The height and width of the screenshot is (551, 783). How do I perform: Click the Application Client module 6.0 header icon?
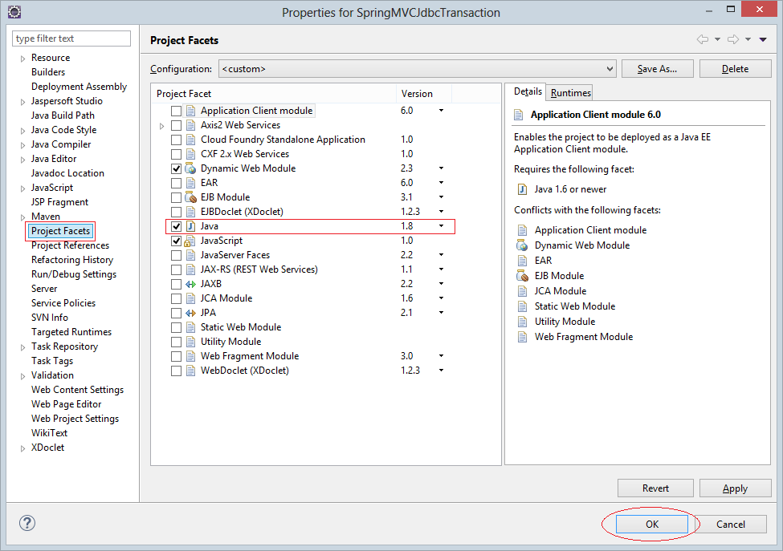point(519,115)
